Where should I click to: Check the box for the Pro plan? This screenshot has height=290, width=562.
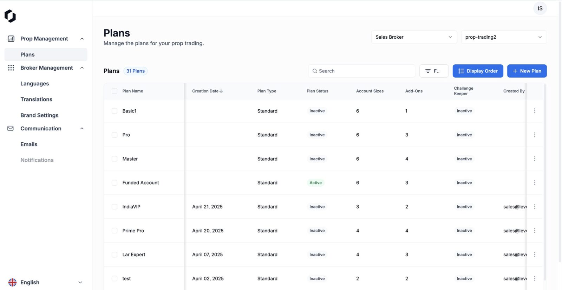(x=115, y=135)
